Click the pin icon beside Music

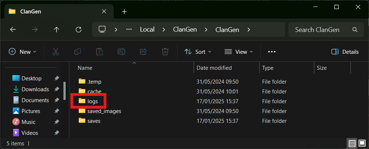57,122
